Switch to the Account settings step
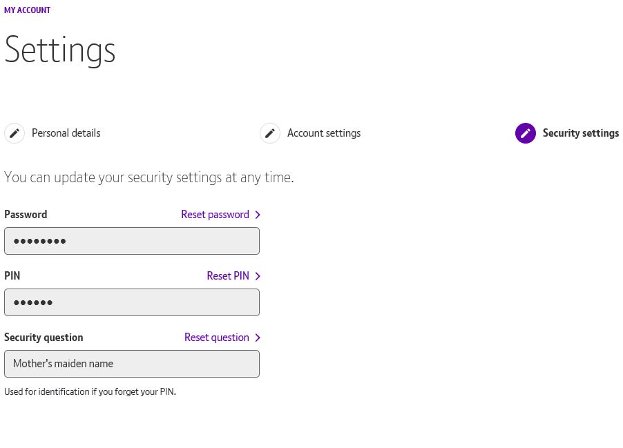623x448 pixels. [x=324, y=133]
